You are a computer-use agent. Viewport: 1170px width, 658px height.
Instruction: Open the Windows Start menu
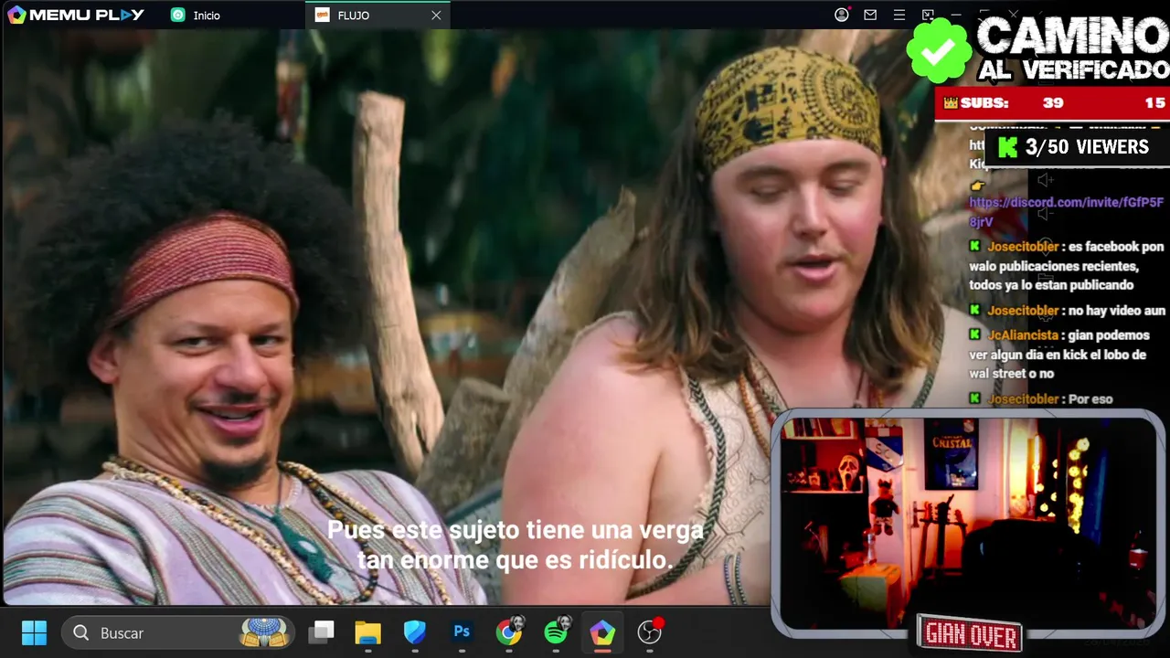click(34, 632)
